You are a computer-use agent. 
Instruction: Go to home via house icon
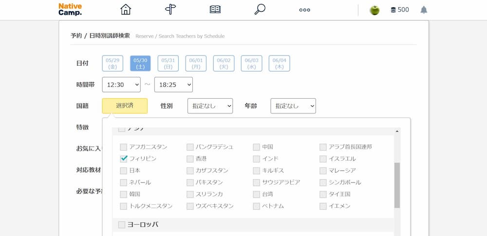(126, 10)
